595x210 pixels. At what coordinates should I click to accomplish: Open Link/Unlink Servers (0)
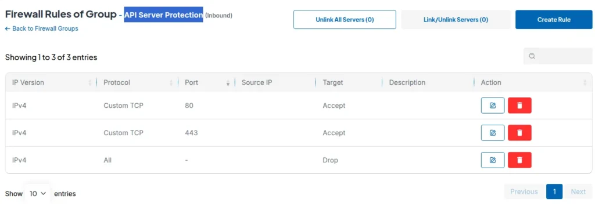(x=456, y=19)
